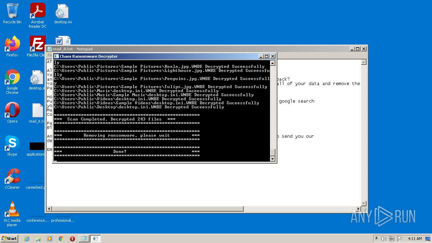The width and height of the screenshot is (432, 243).
Task: Switch to Chaos Decrypter console taskbar button
Action: pos(96,239)
